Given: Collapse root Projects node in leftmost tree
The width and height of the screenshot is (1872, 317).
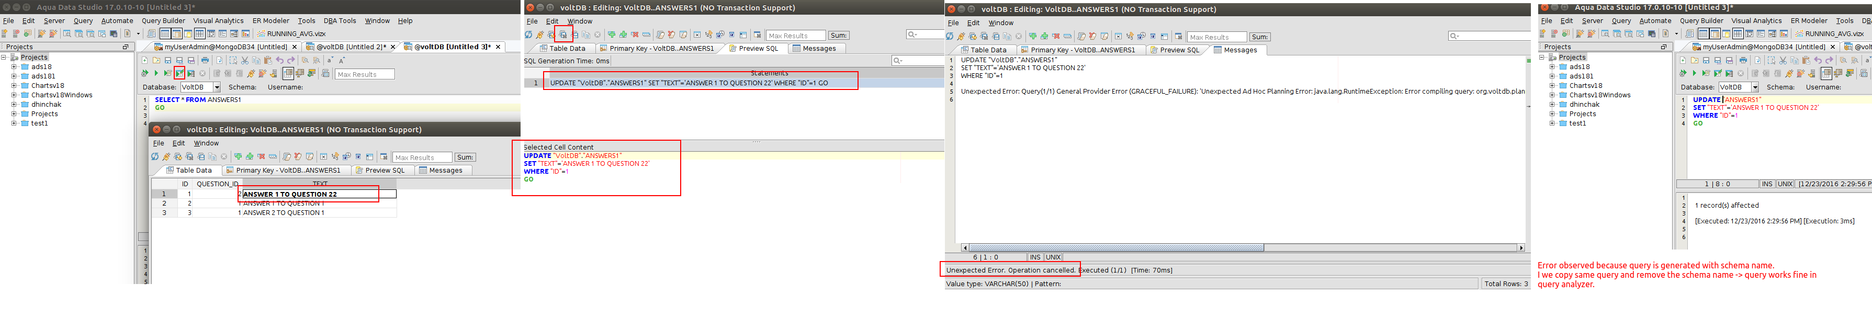Looking at the screenshot, I should click(4, 58).
